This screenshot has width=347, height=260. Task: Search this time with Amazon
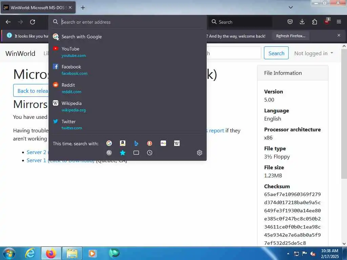123,143
